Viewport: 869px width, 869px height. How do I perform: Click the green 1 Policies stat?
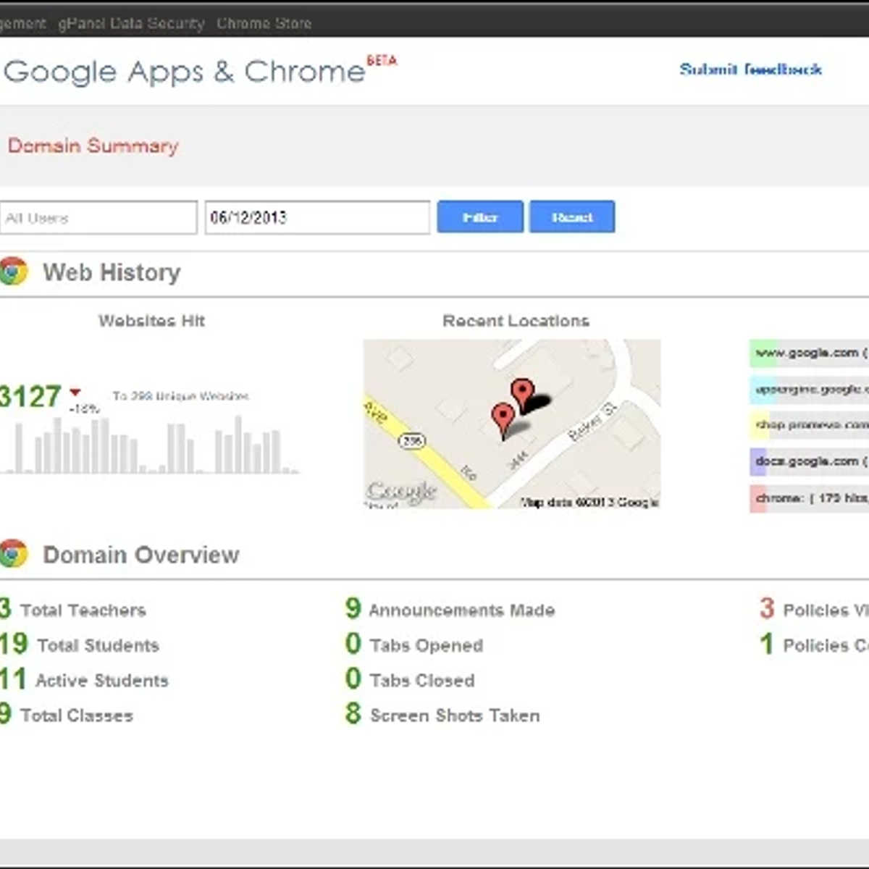point(814,645)
